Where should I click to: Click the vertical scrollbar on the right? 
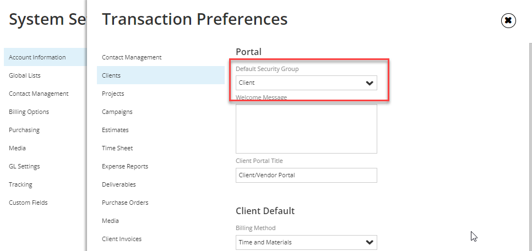click(530, 147)
